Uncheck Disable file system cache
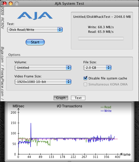Screen dimensions: 139x162 [x=85, y=78]
